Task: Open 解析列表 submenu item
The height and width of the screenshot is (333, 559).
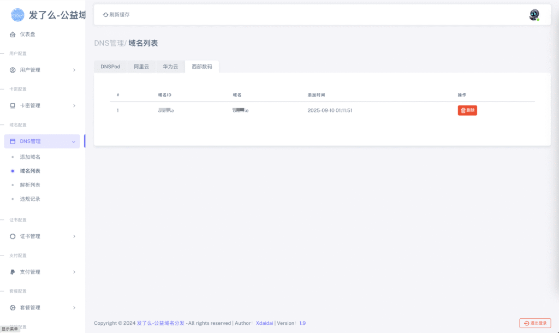Action: pos(30,185)
